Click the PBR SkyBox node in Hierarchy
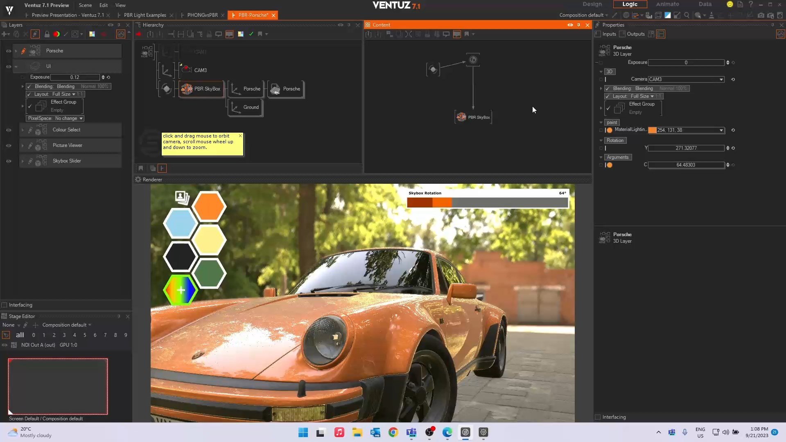 tap(201, 89)
